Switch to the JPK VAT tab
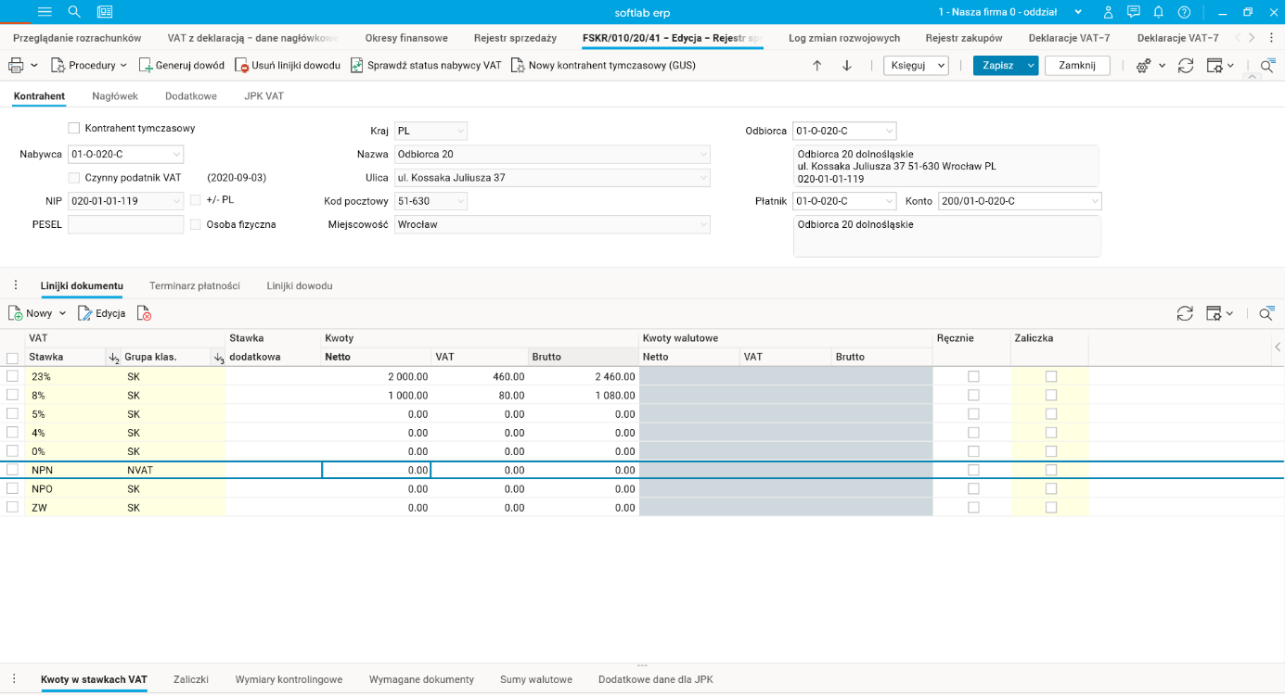This screenshot has height=695, width=1285. click(x=263, y=96)
